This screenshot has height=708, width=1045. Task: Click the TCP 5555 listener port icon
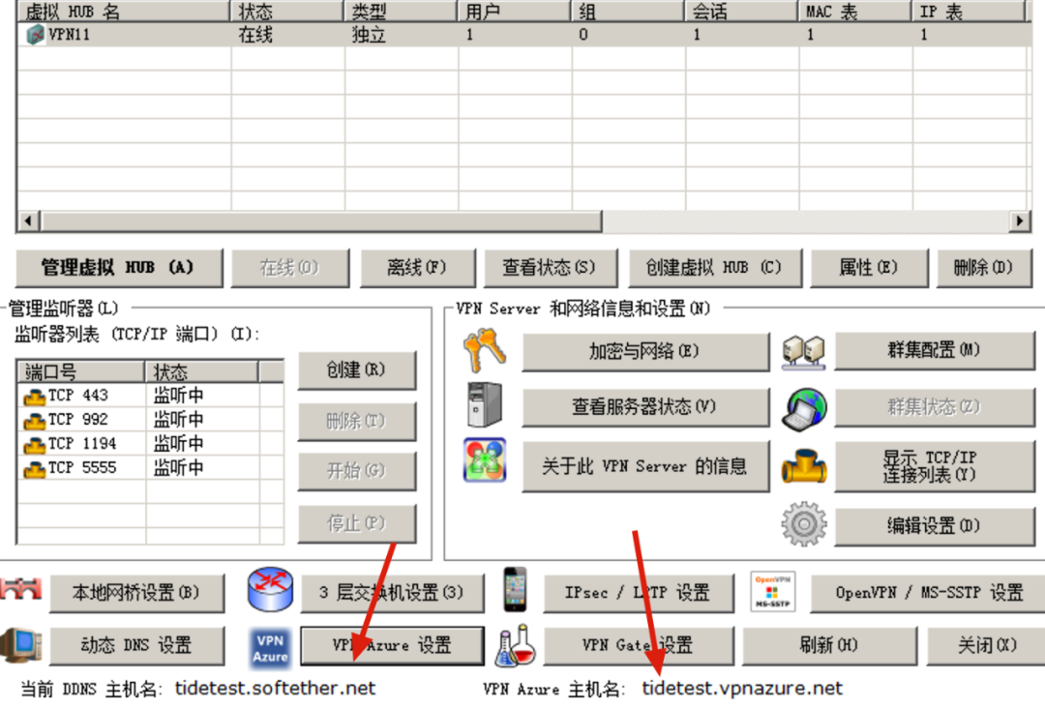[34, 469]
